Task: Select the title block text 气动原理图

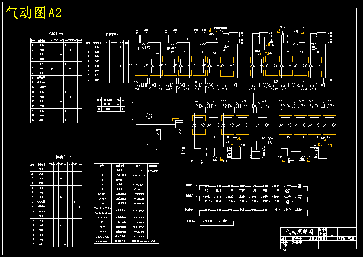Action: (x=299, y=232)
